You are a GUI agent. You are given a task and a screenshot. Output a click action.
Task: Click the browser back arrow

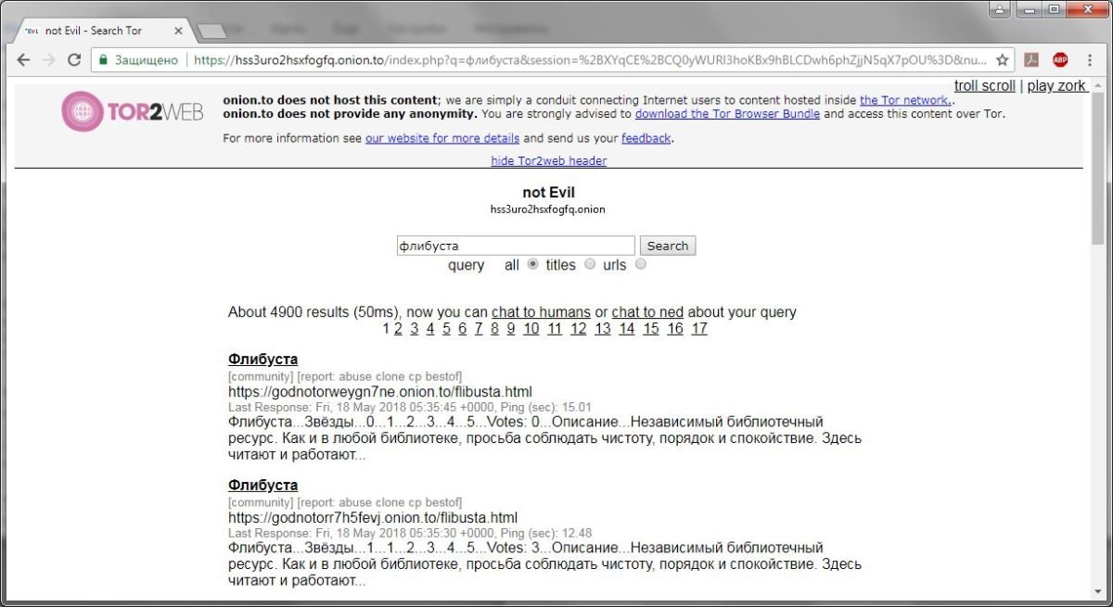pyautogui.click(x=24, y=60)
